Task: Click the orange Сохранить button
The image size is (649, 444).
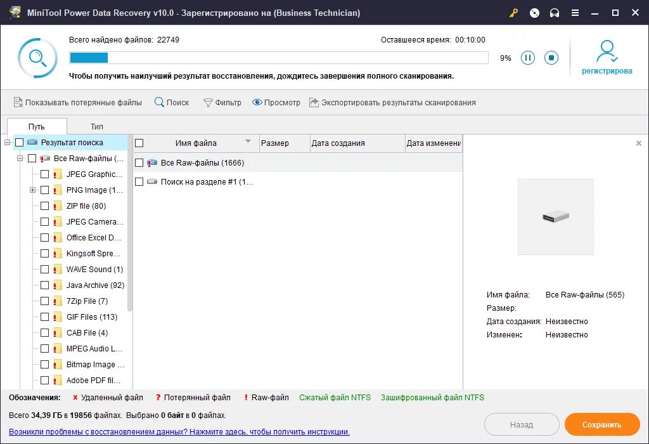Action: tap(602, 424)
